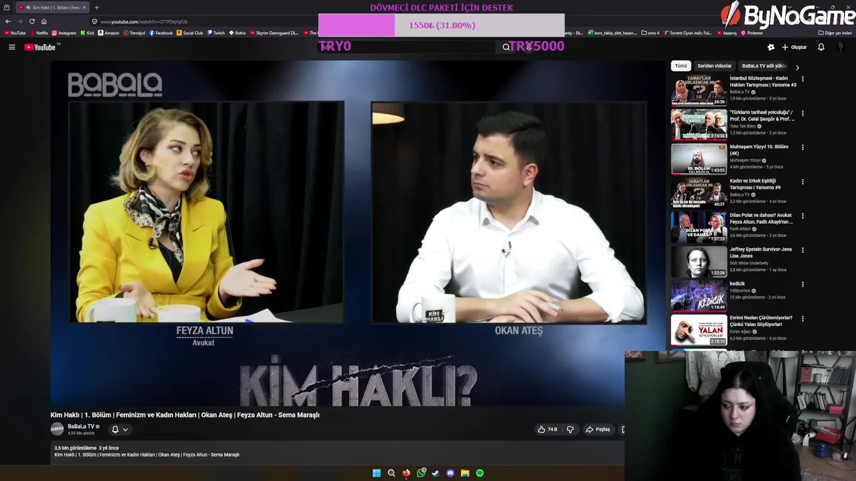Open the Windows Start menu
The width and height of the screenshot is (856, 481).
(x=377, y=473)
